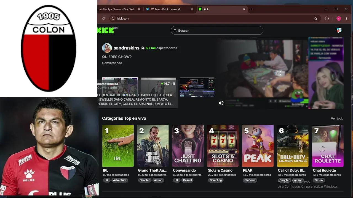353x198 pixels.
Task: Open sandraskins channel name link
Action: click(x=126, y=48)
